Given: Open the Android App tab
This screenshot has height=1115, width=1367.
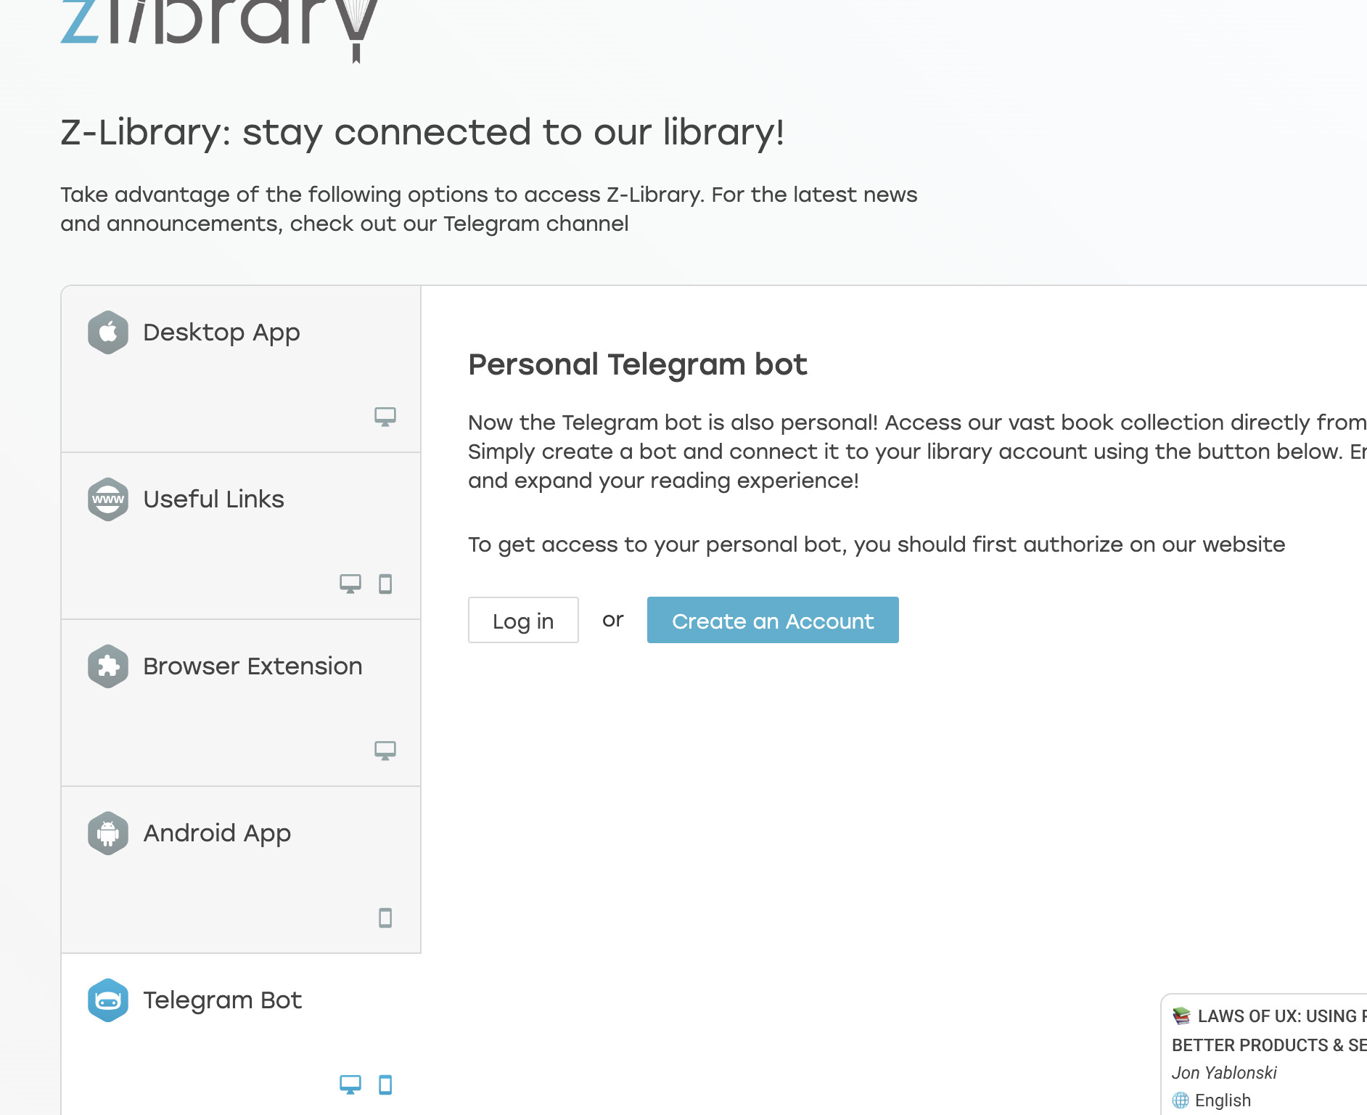Looking at the screenshot, I should pos(241,870).
